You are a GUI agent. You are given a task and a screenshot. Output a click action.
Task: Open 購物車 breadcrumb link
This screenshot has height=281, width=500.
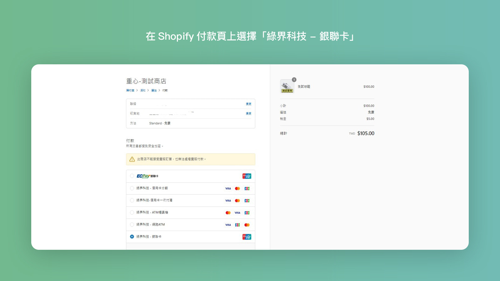click(130, 91)
